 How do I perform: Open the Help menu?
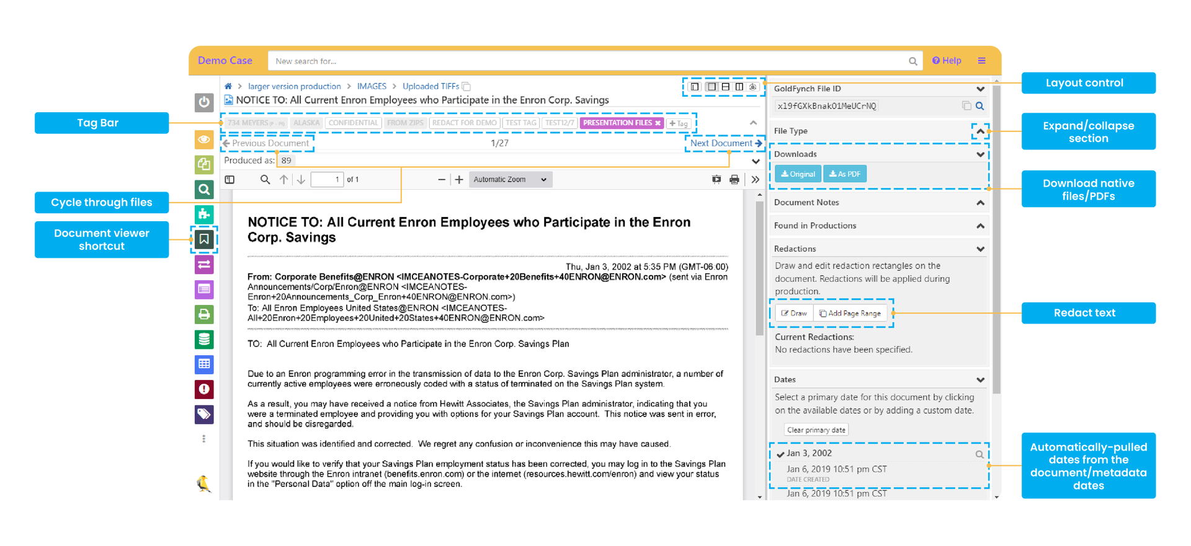coord(947,61)
